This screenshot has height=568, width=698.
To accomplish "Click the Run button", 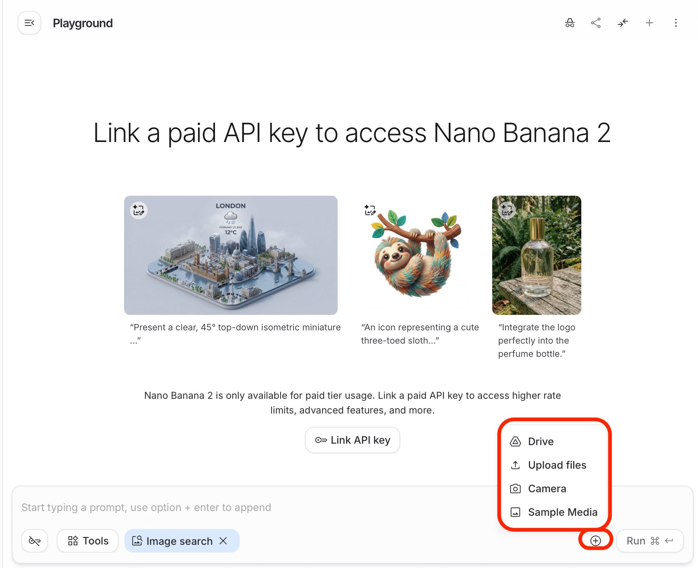I will click(649, 541).
